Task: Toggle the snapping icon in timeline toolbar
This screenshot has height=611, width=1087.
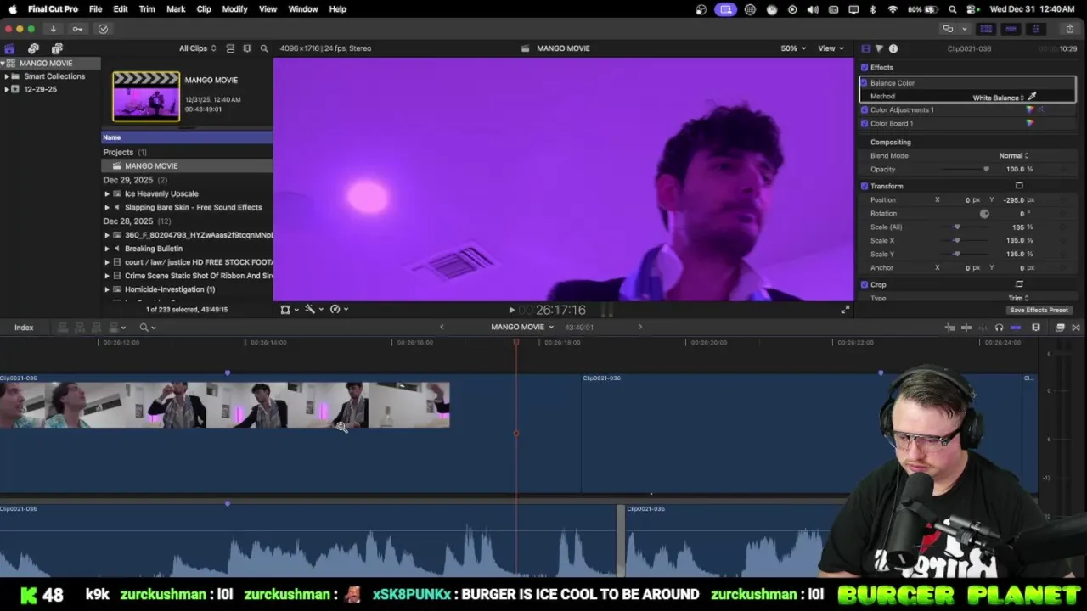Action: pos(1016,328)
